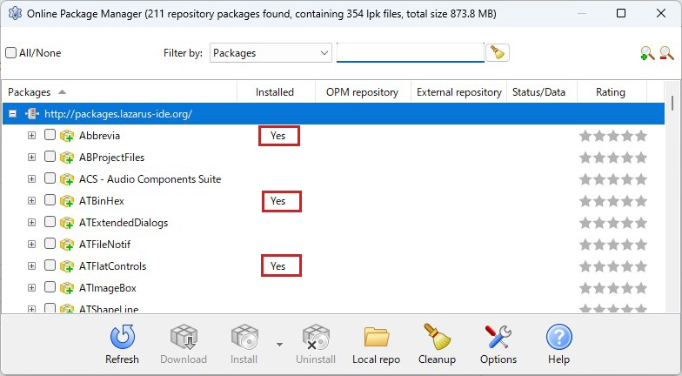Tick the ATBinHex package checkbox
This screenshot has height=376, width=682.
tap(50, 201)
